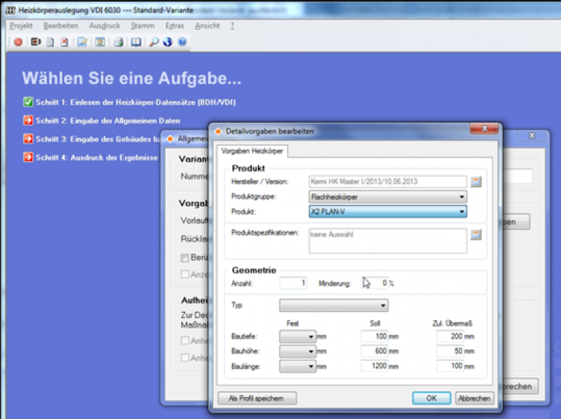Click the red exit icon in the toolbar
561x419 pixels.
point(18,42)
